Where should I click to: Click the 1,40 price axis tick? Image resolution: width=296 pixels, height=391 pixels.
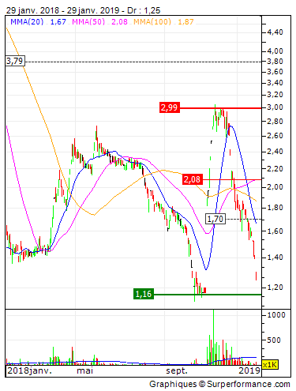pyautogui.click(x=275, y=257)
